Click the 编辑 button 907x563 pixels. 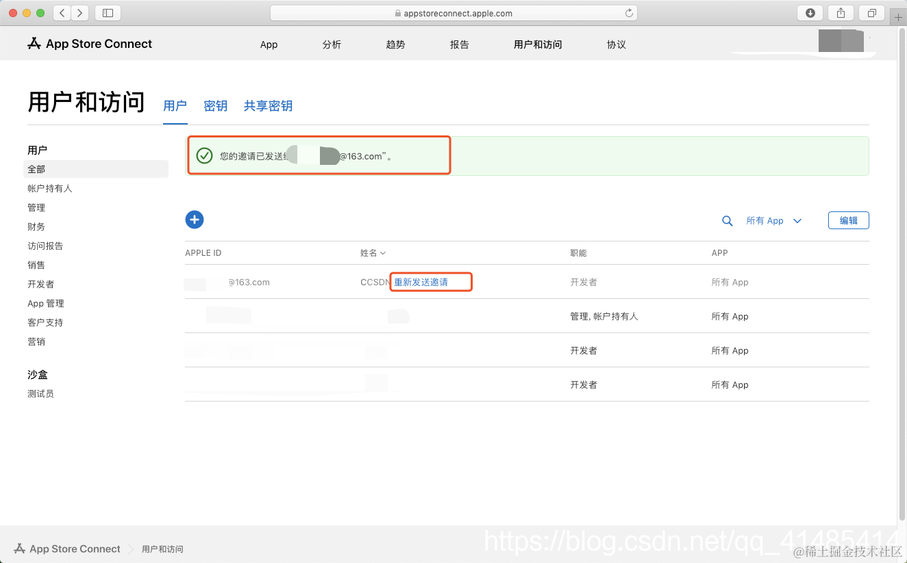[x=849, y=220]
